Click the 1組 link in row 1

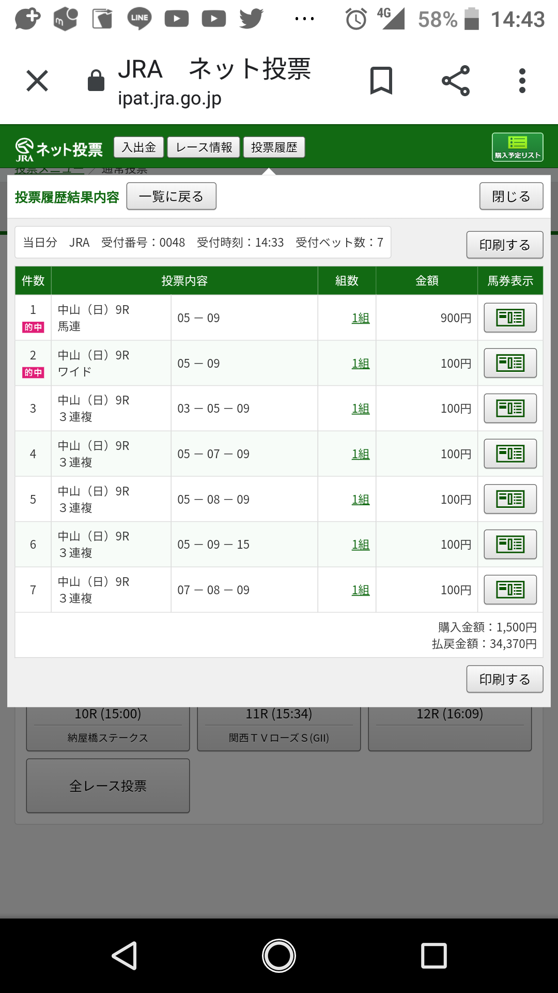pyautogui.click(x=360, y=318)
